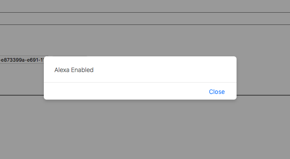Viewport: 290px width, 159px height.
Task: Select the word "Enabled" in the dialog
Action: tap(82, 70)
